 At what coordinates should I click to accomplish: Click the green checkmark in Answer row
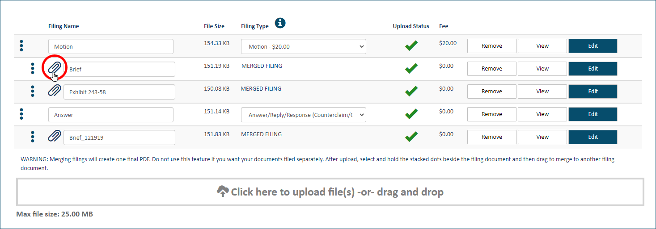tap(411, 114)
